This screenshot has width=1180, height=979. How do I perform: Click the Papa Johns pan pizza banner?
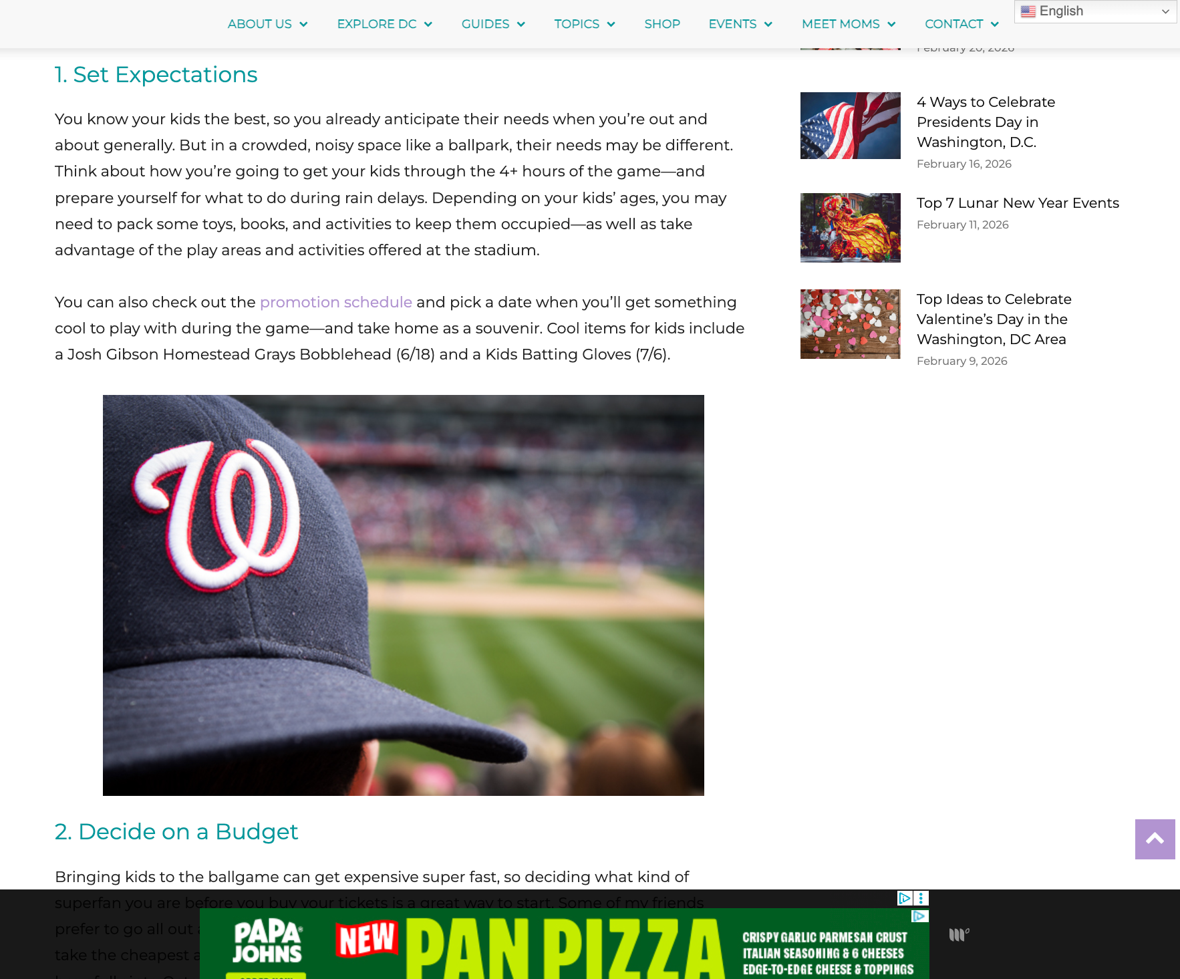[564, 944]
